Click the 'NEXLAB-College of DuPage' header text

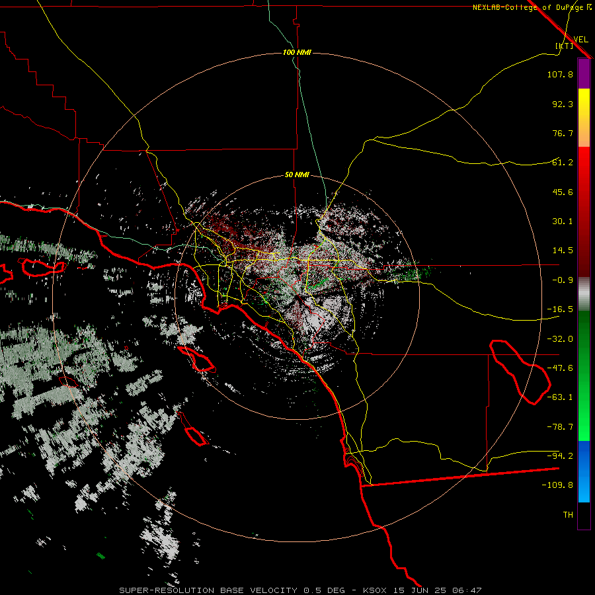[528, 7]
